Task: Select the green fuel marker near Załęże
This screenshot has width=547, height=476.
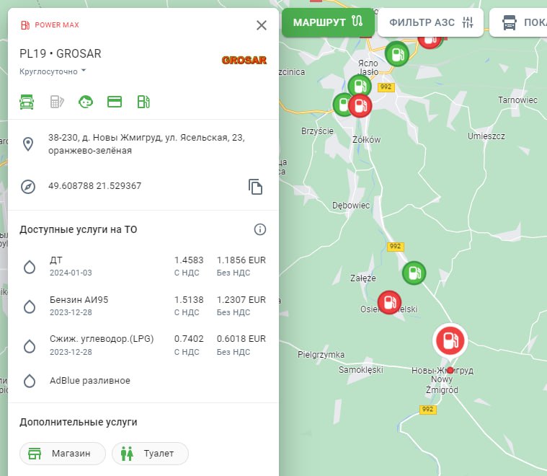Action: [414, 273]
